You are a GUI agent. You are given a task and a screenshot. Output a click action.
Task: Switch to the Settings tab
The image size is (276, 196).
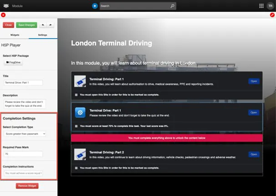pyautogui.click(x=42, y=35)
